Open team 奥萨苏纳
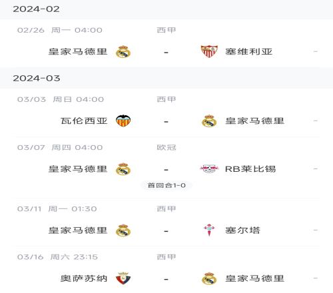 84,278
